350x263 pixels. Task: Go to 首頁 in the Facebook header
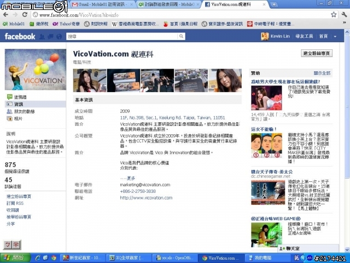323,36
